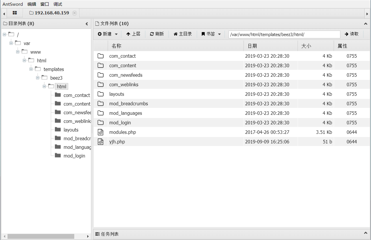Click modules.php size 3.51 Kb

(324, 132)
